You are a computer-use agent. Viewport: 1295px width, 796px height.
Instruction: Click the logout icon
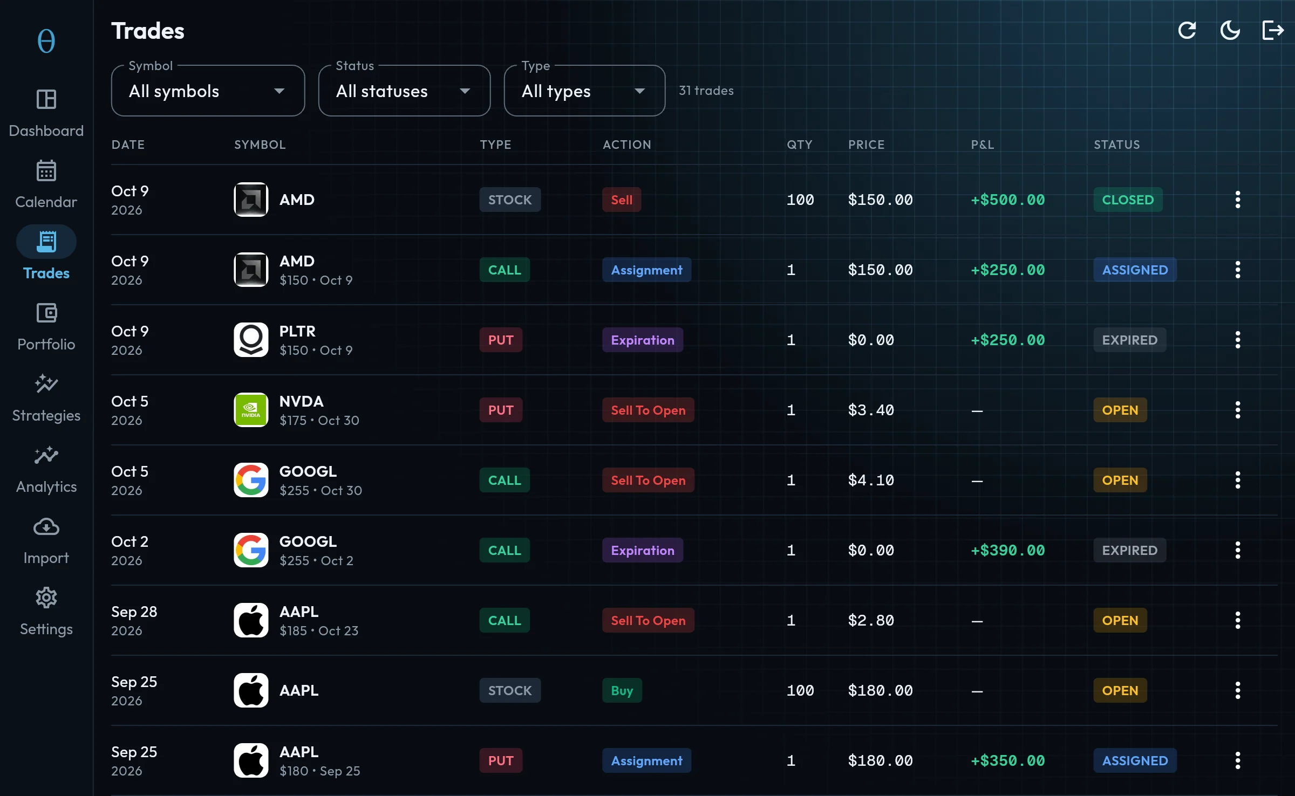1273,30
